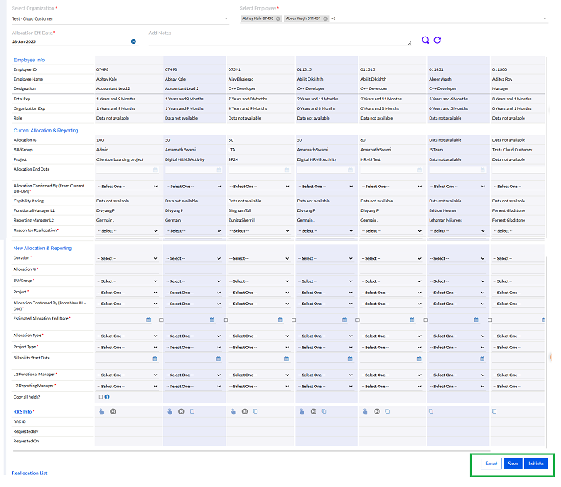Click the RRS copy icon in Aditya Roy's column
The image size is (561, 487).
point(494,411)
